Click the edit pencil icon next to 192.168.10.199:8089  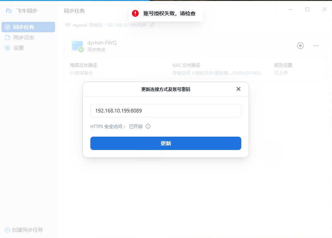pos(152,25)
